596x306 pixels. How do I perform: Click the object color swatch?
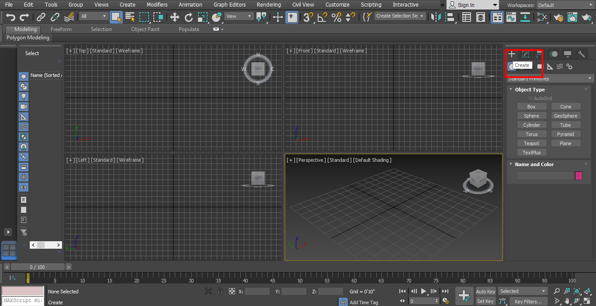pyautogui.click(x=579, y=176)
